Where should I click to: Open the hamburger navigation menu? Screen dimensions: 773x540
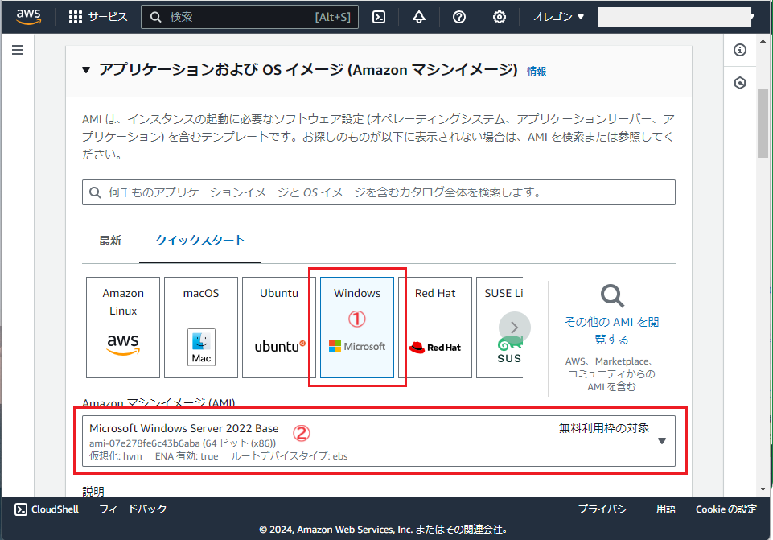pos(18,50)
